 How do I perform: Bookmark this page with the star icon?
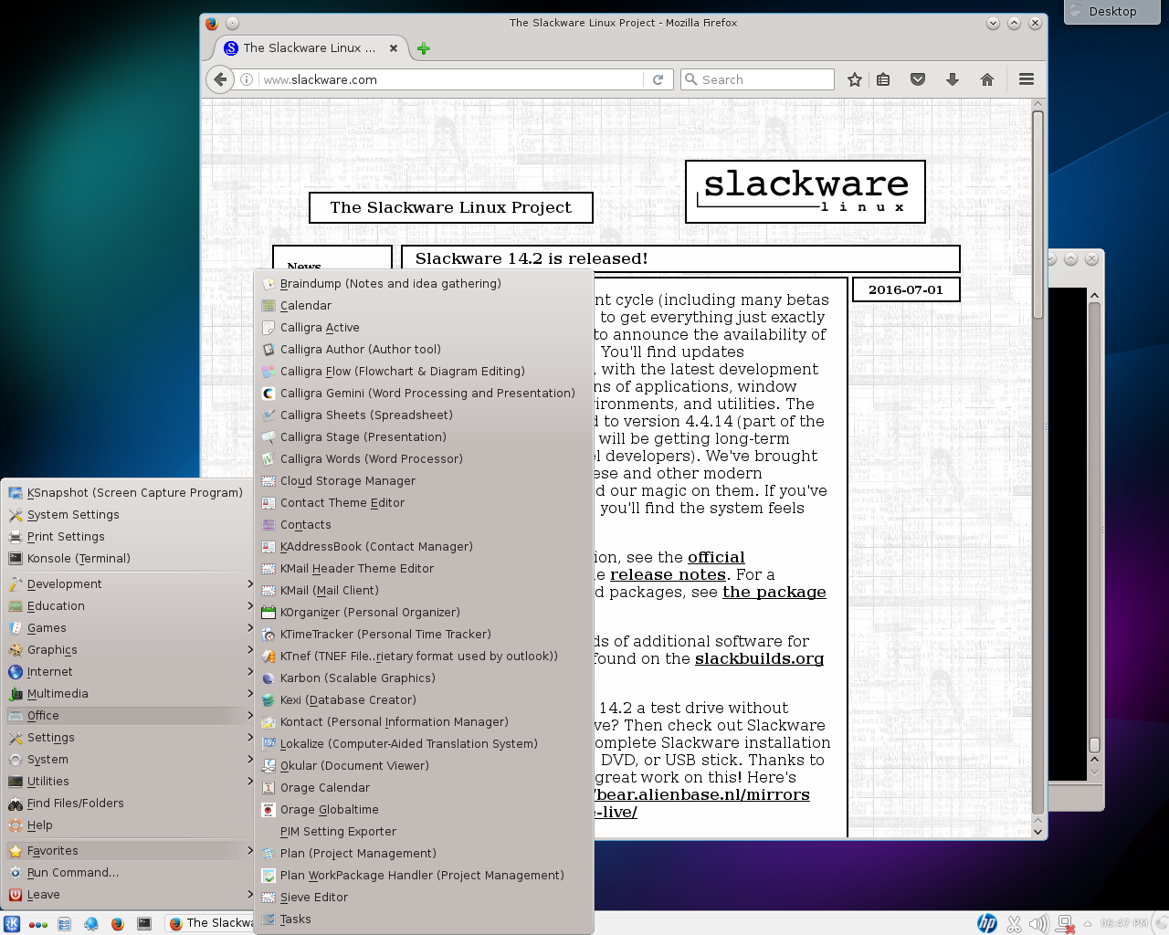(x=854, y=79)
